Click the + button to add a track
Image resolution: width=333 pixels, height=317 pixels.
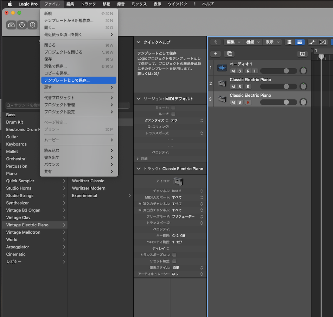click(x=216, y=54)
